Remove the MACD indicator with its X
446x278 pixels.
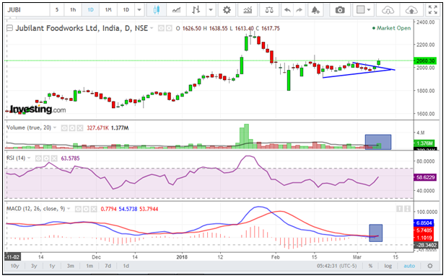[94, 209]
